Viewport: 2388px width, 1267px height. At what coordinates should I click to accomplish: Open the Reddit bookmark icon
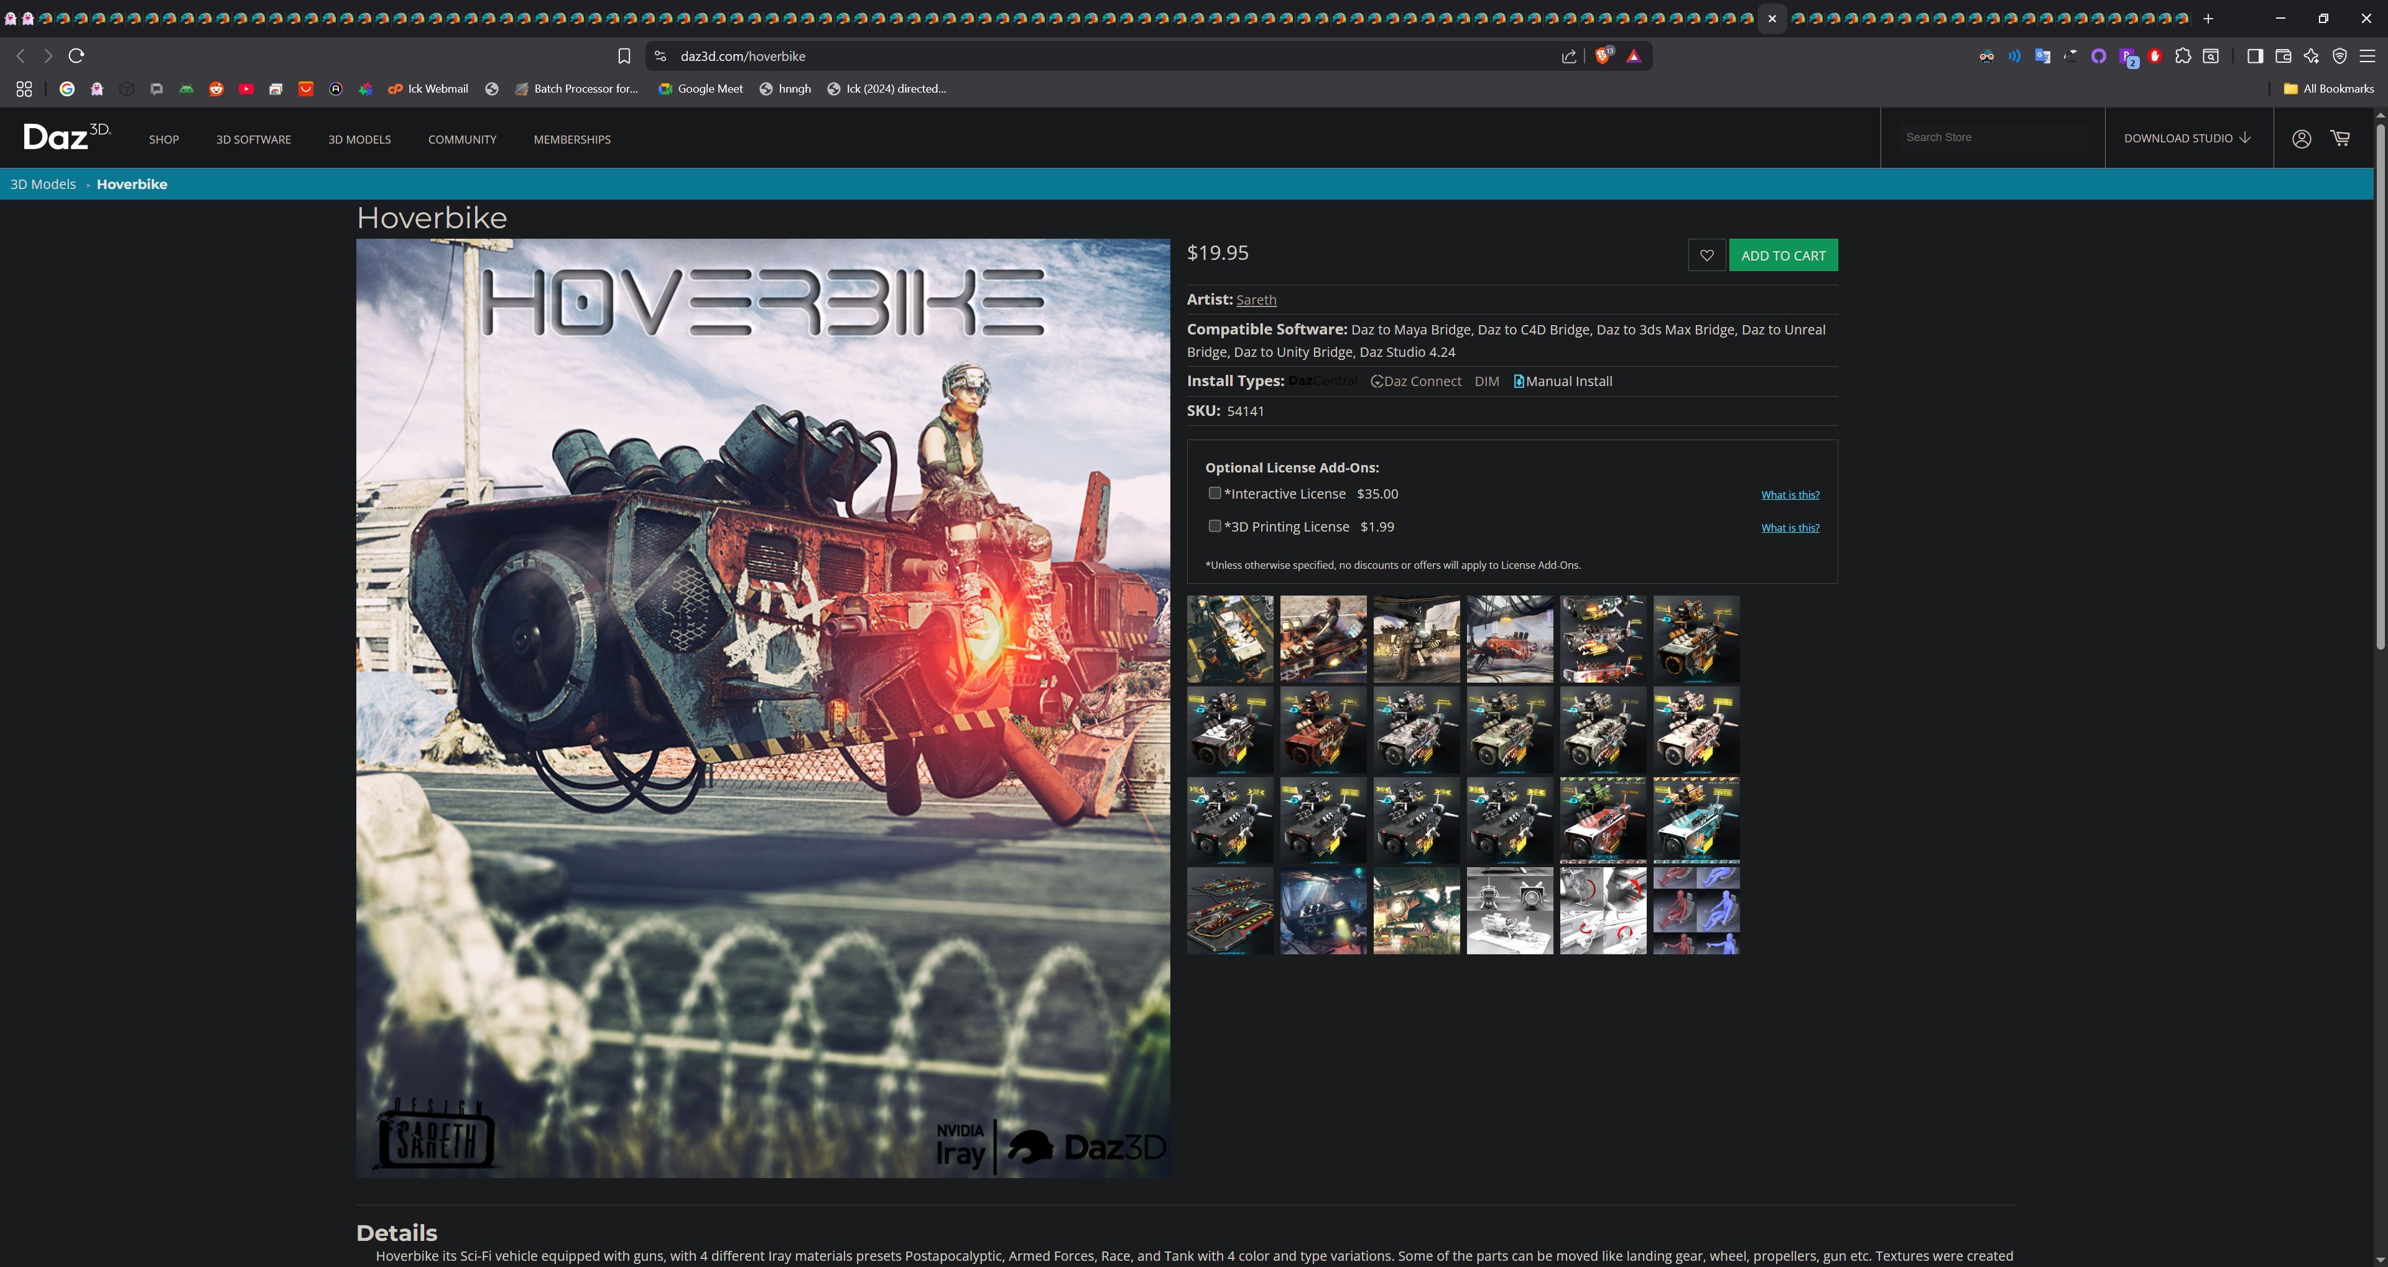point(216,89)
